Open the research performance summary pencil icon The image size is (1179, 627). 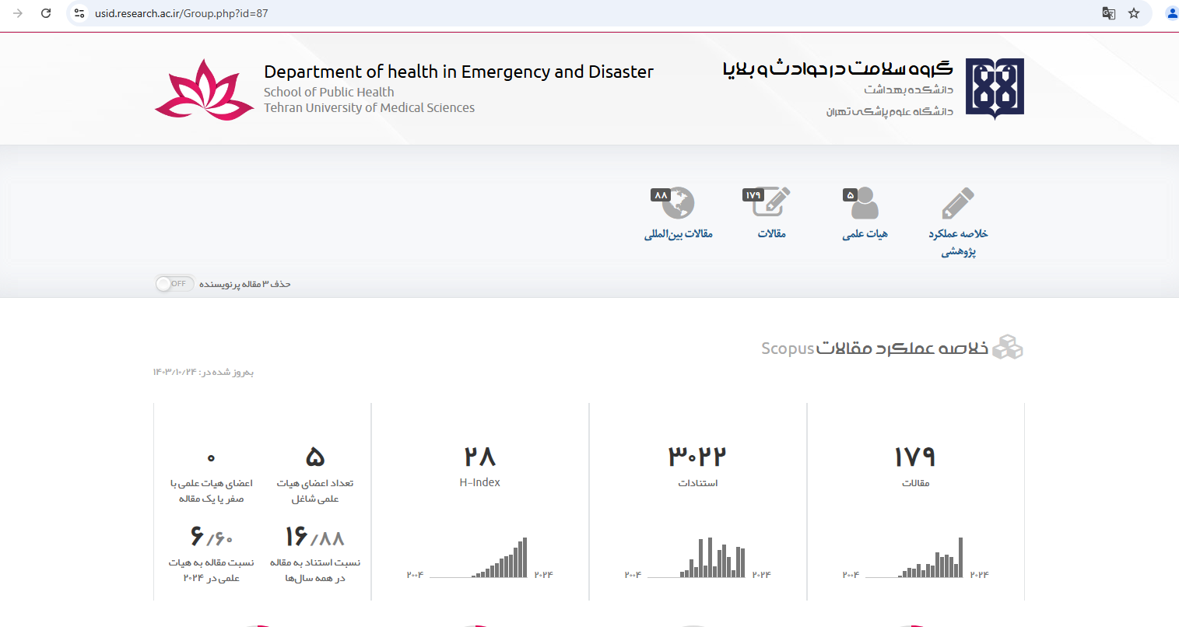958,204
